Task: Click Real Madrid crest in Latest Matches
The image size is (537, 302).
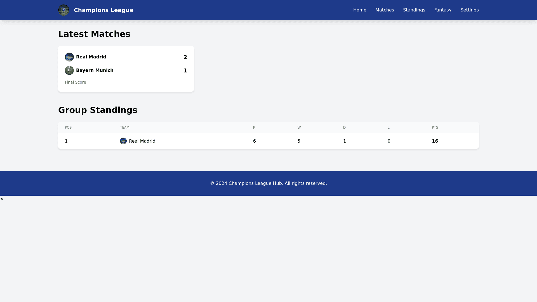Action: tap(69, 57)
